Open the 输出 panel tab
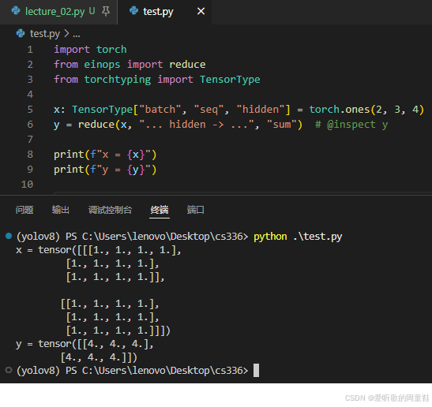 point(61,210)
